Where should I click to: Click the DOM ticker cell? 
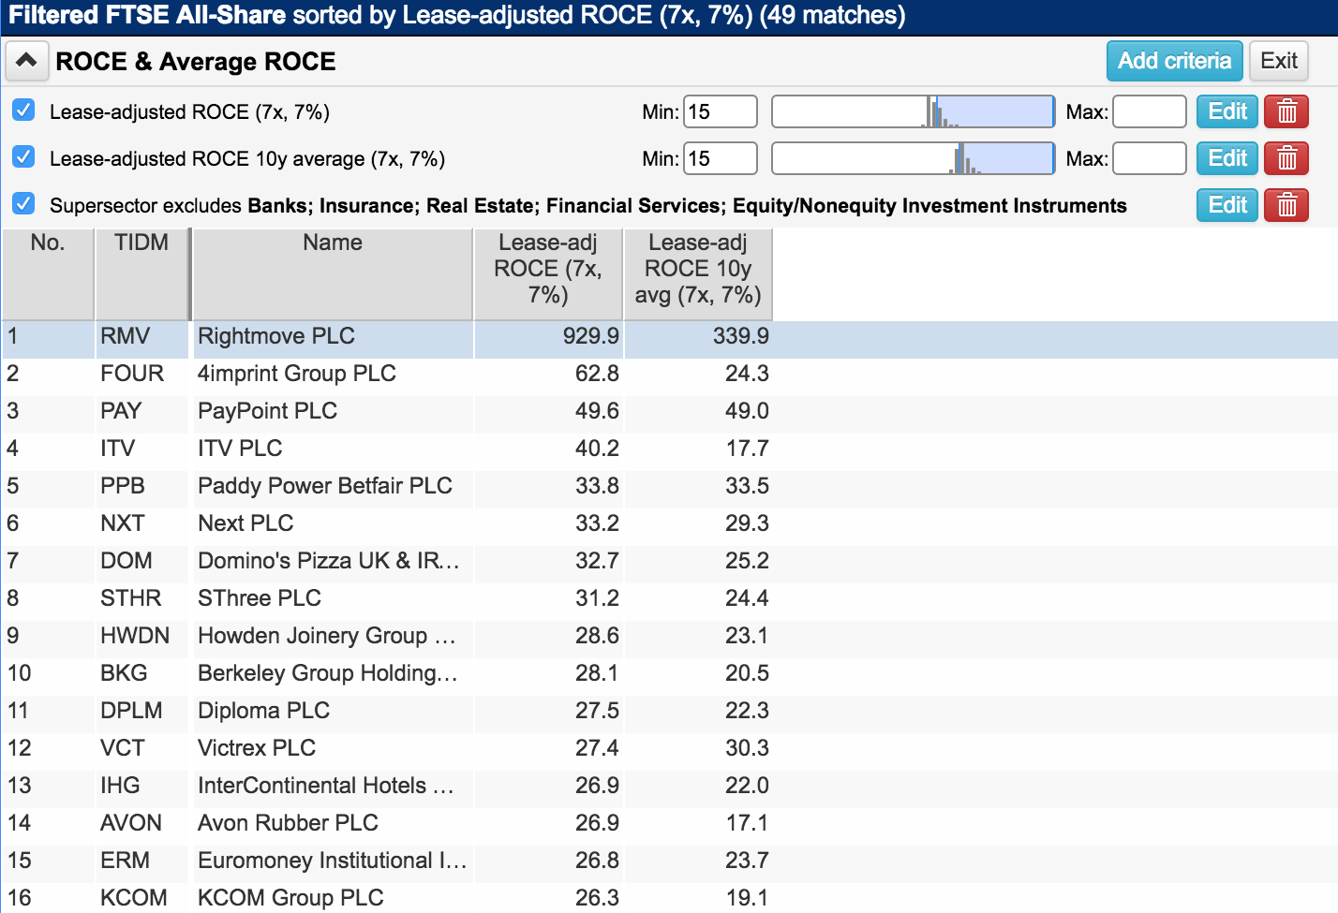[126, 561]
